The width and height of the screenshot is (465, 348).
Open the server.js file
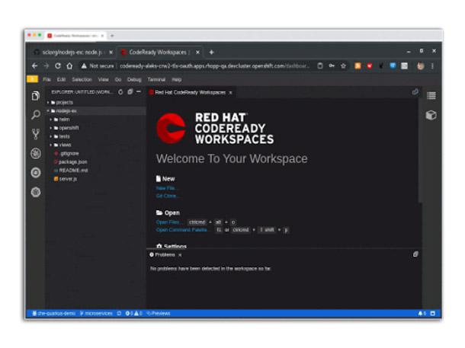(66, 179)
